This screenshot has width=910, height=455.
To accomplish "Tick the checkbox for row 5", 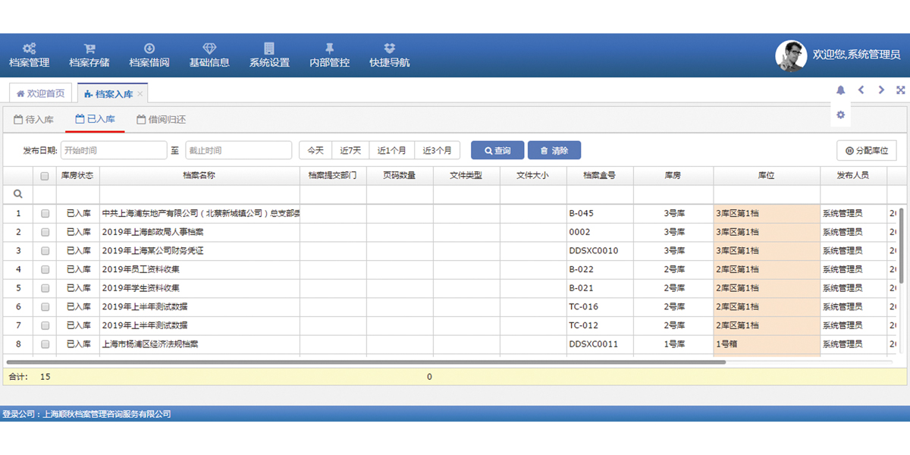I will pyautogui.click(x=45, y=288).
